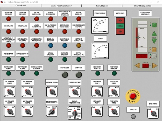Toggle the Control Voltage rotary switch

coord(75,92)
